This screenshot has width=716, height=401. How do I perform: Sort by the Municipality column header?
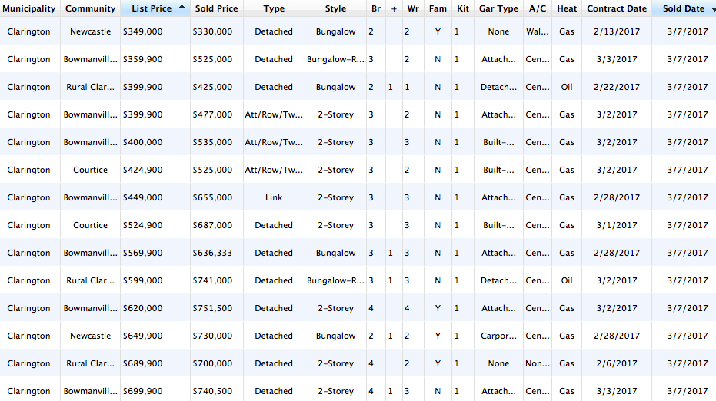coord(29,9)
